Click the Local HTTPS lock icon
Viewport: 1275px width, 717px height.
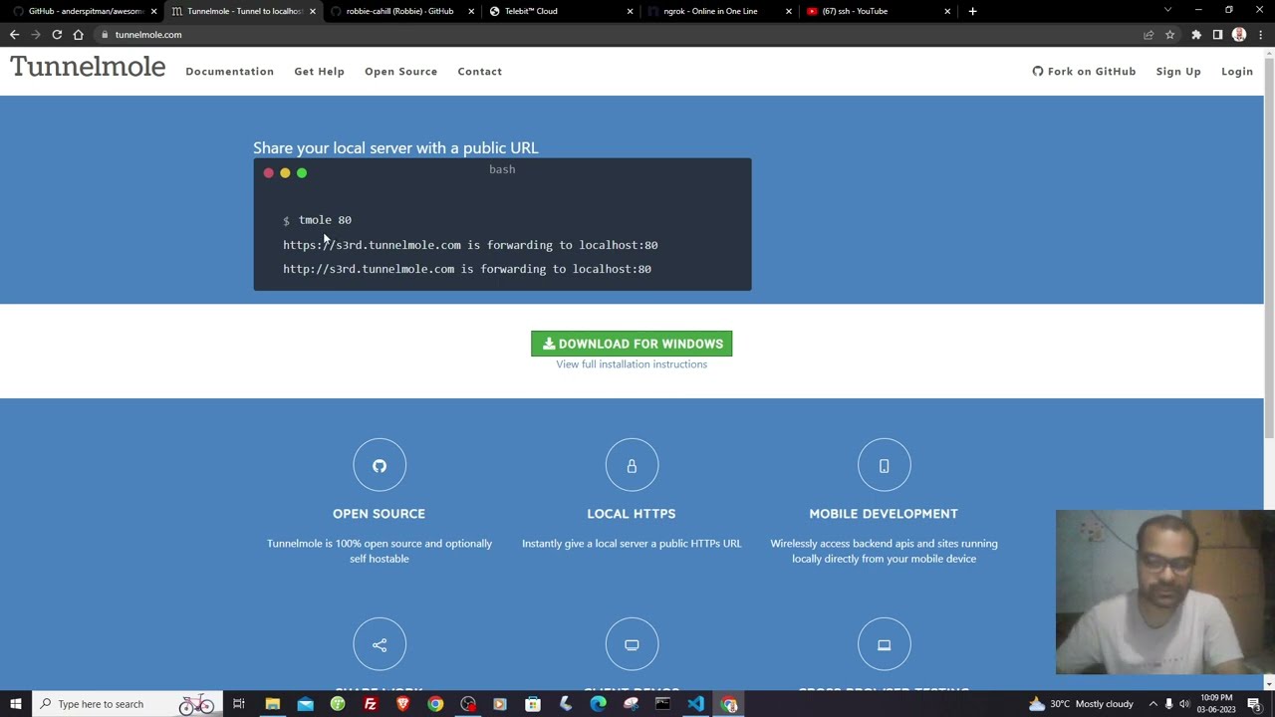tap(632, 465)
